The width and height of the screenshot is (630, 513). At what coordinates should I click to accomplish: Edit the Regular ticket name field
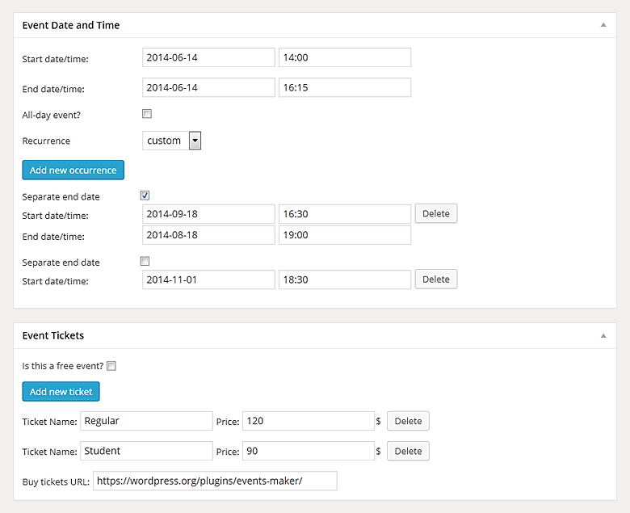coord(146,421)
